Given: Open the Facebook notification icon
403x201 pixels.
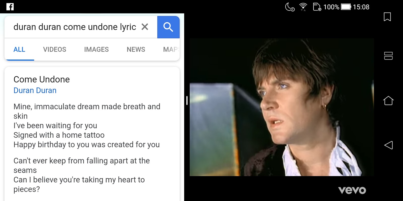Looking at the screenshot, I should point(10,7).
